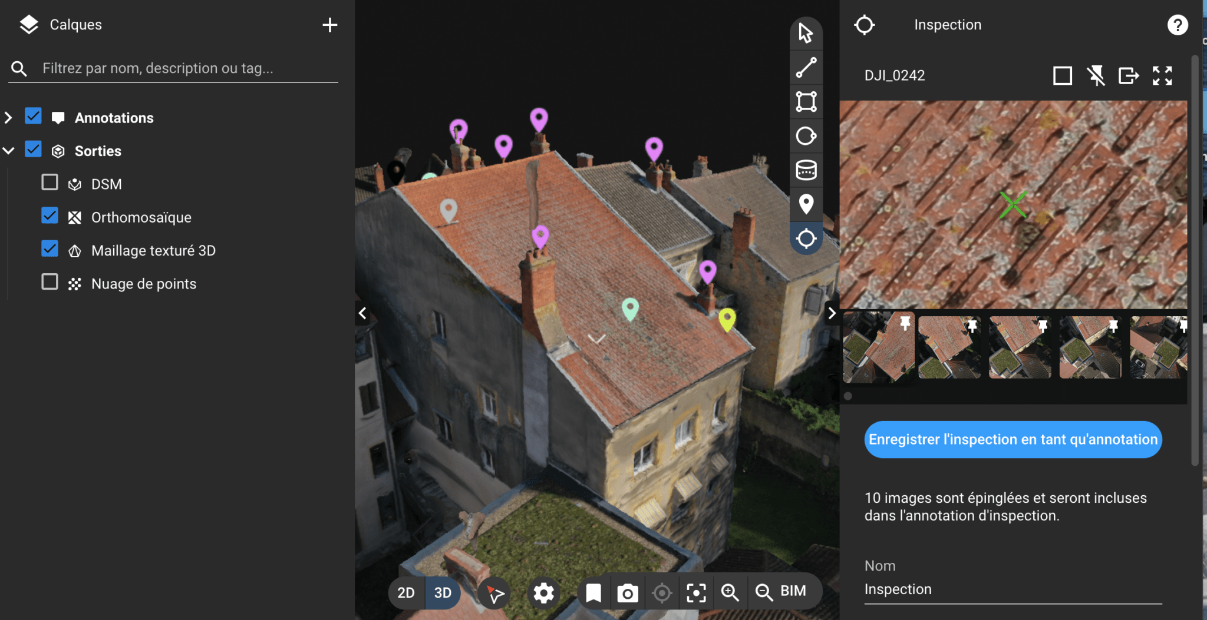This screenshot has height=620, width=1207.
Task: Enable the DSM layer checkbox
Action: (x=50, y=183)
